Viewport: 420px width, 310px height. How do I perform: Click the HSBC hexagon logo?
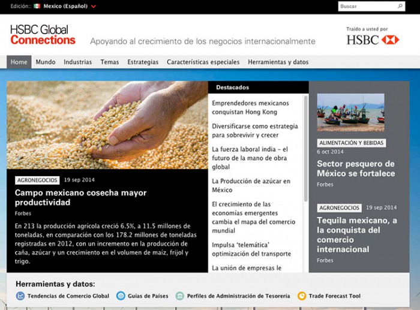tap(389, 40)
